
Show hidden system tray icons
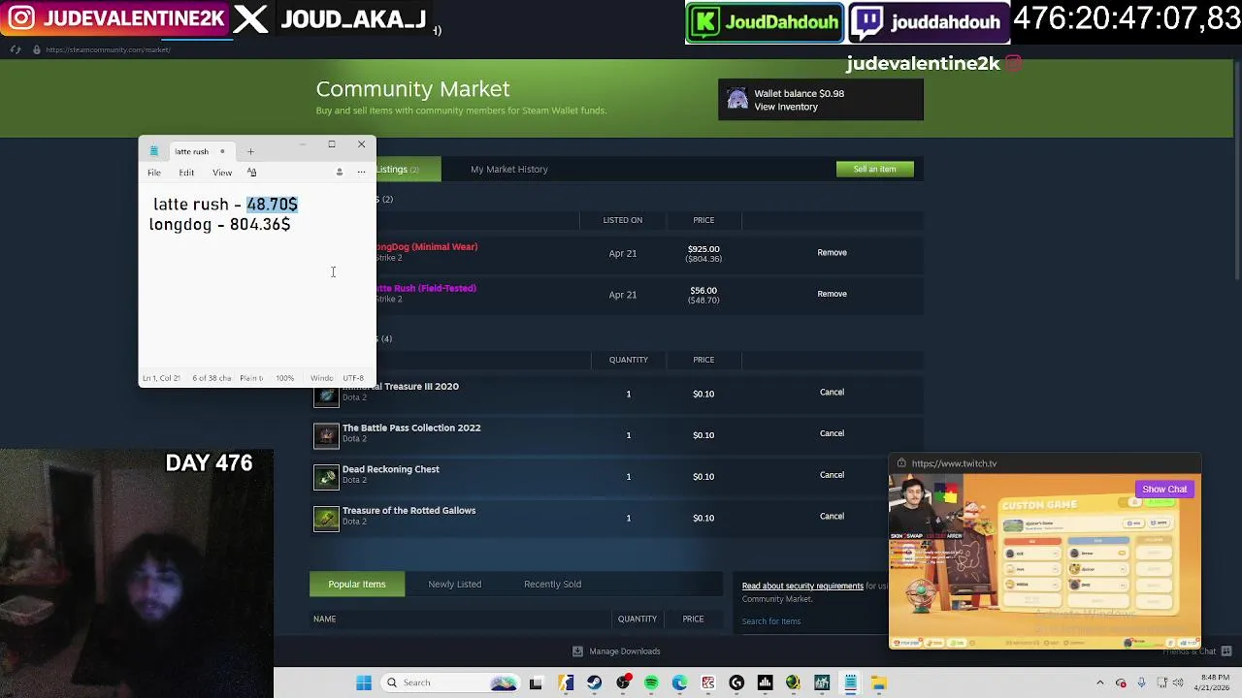pyautogui.click(x=1099, y=683)
